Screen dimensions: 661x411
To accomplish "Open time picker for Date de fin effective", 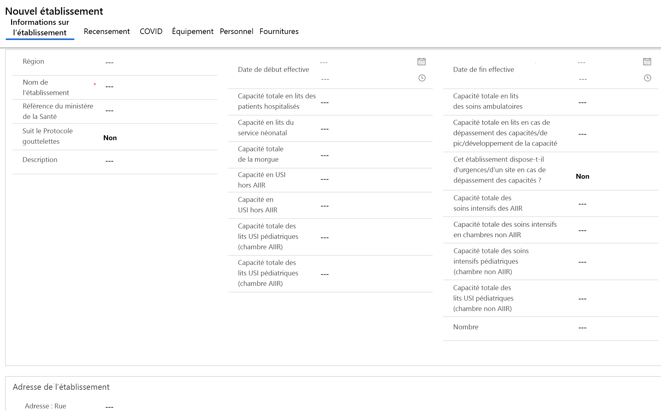I will [647, 78].
